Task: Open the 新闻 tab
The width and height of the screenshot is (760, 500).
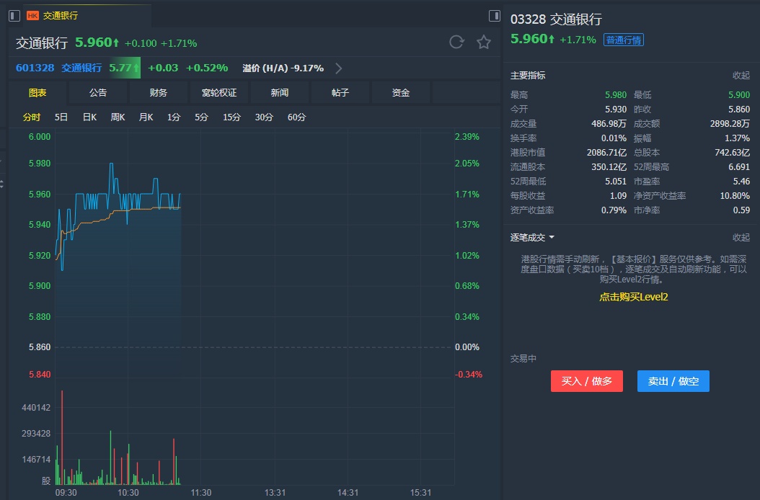Action: click(x=280, y=92)
